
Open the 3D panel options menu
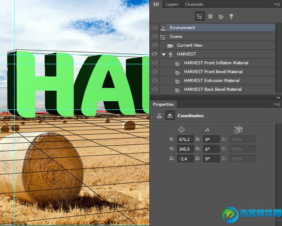(277, 4)
